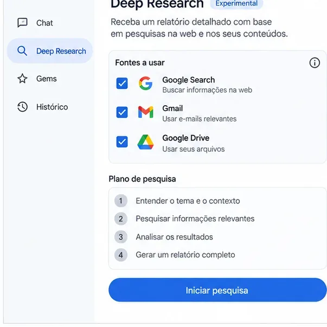The width and height of the screenshot is (327, 327).
Task: Click 'Usar e-mails relevantes' description
Action: click(200, 119)
